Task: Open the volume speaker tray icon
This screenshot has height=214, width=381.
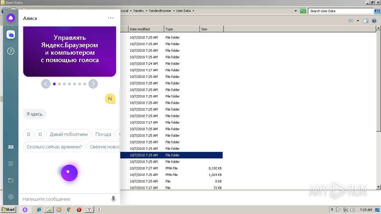Action: point(353,210)
